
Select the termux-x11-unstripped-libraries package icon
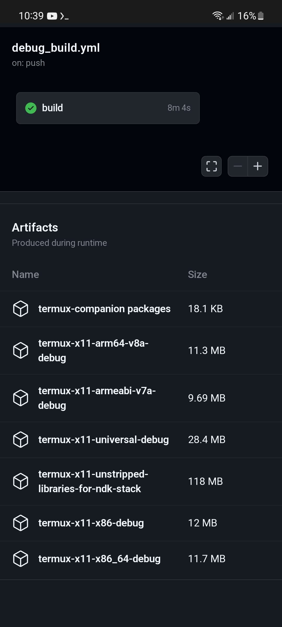21,481
